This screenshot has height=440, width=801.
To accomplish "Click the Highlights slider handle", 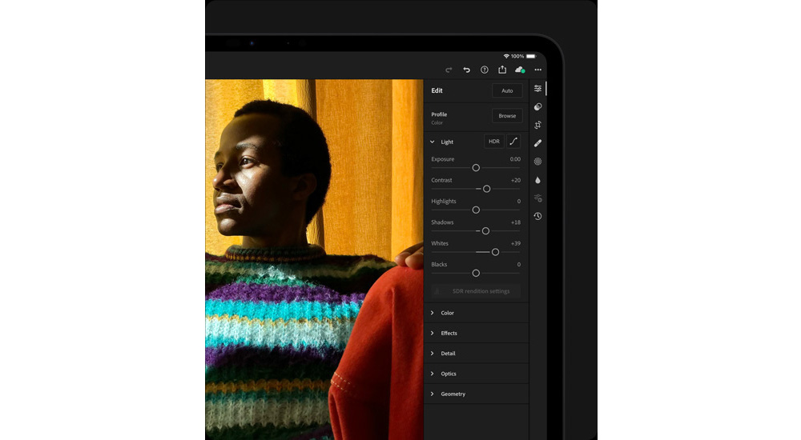I will [x=476, y=210].
